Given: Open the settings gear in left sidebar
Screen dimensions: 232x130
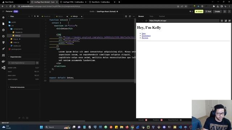Looking at the screenshot, I should [3, 36].
